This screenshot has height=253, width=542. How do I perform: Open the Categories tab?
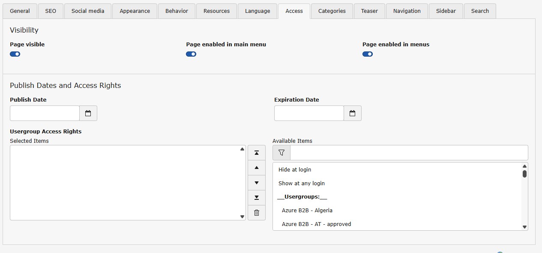[x=332, y=11]
